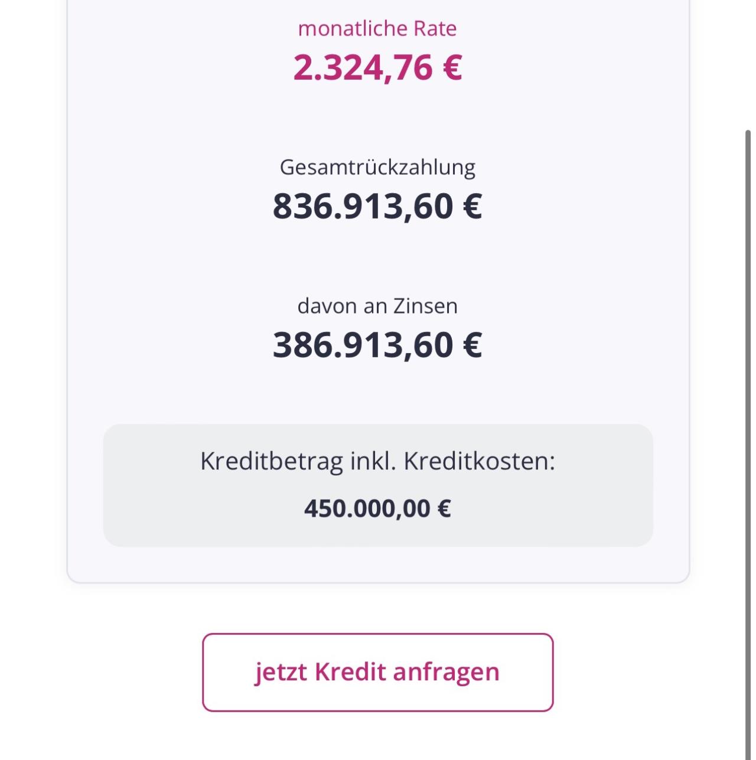
Task: Click the euro sign after 450.000,00
Action: [444, 508]
